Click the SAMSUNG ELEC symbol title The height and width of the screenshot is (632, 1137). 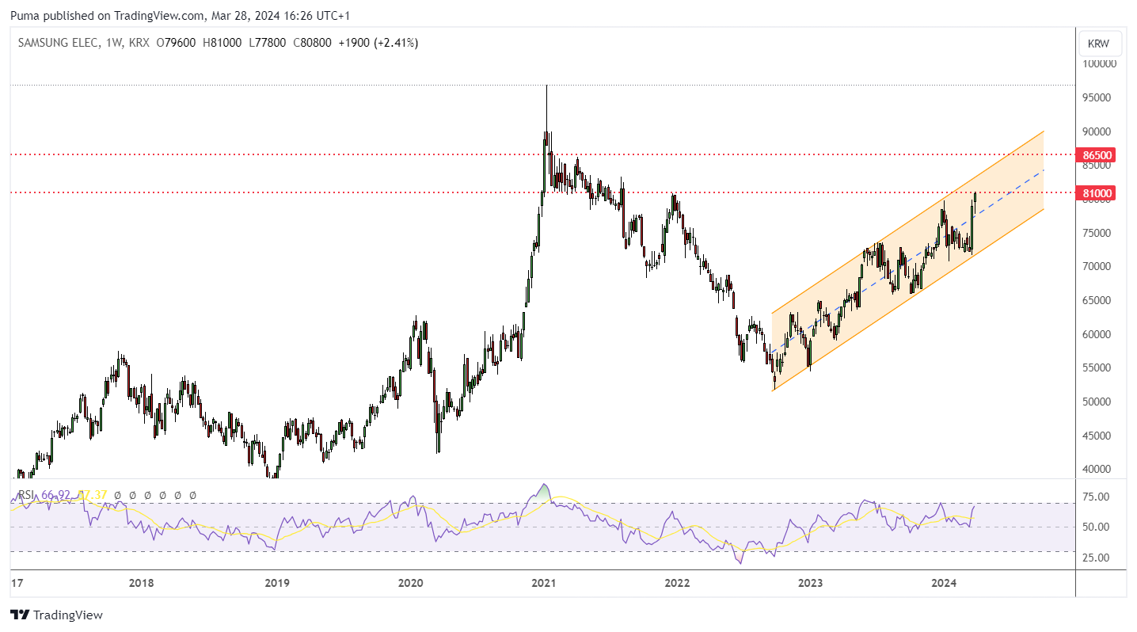click(x=58, y=43)
